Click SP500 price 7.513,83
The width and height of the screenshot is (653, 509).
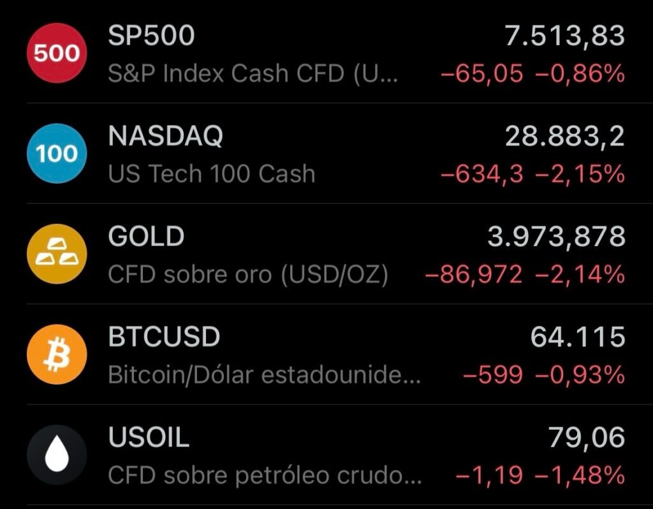565,36
